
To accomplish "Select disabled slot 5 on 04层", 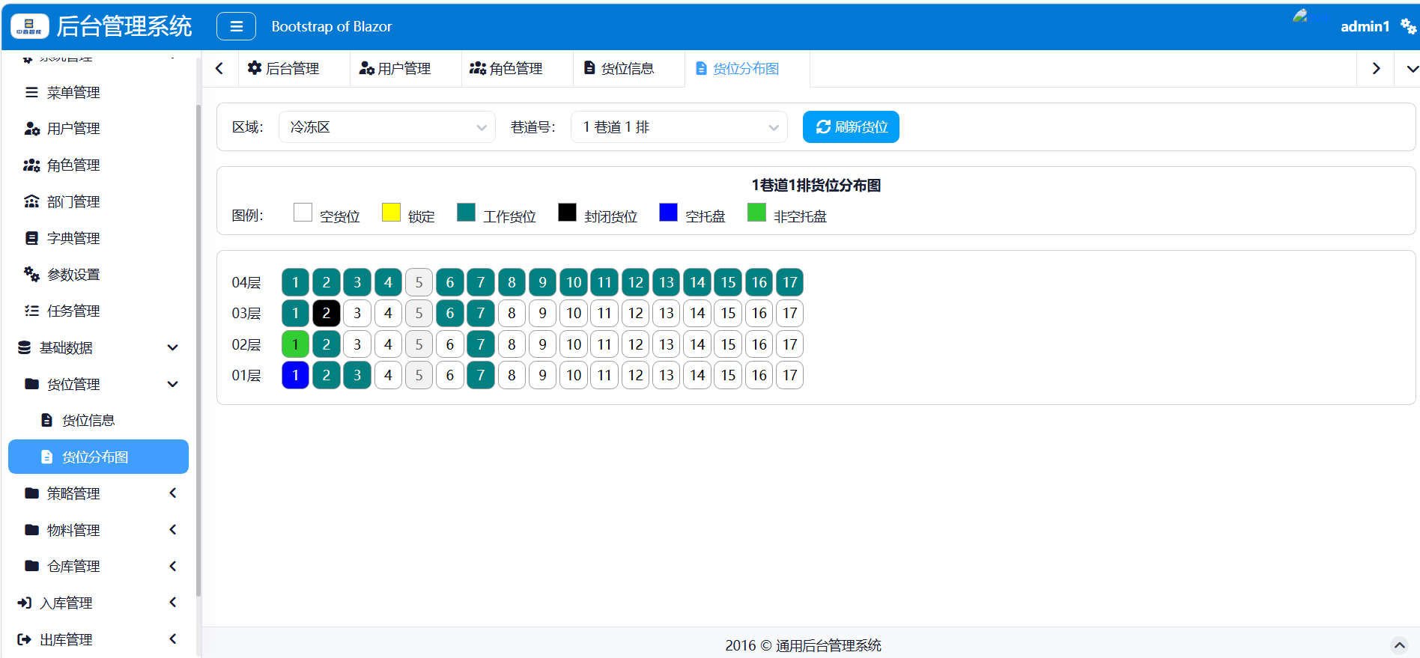I will [x=419, y=282].
